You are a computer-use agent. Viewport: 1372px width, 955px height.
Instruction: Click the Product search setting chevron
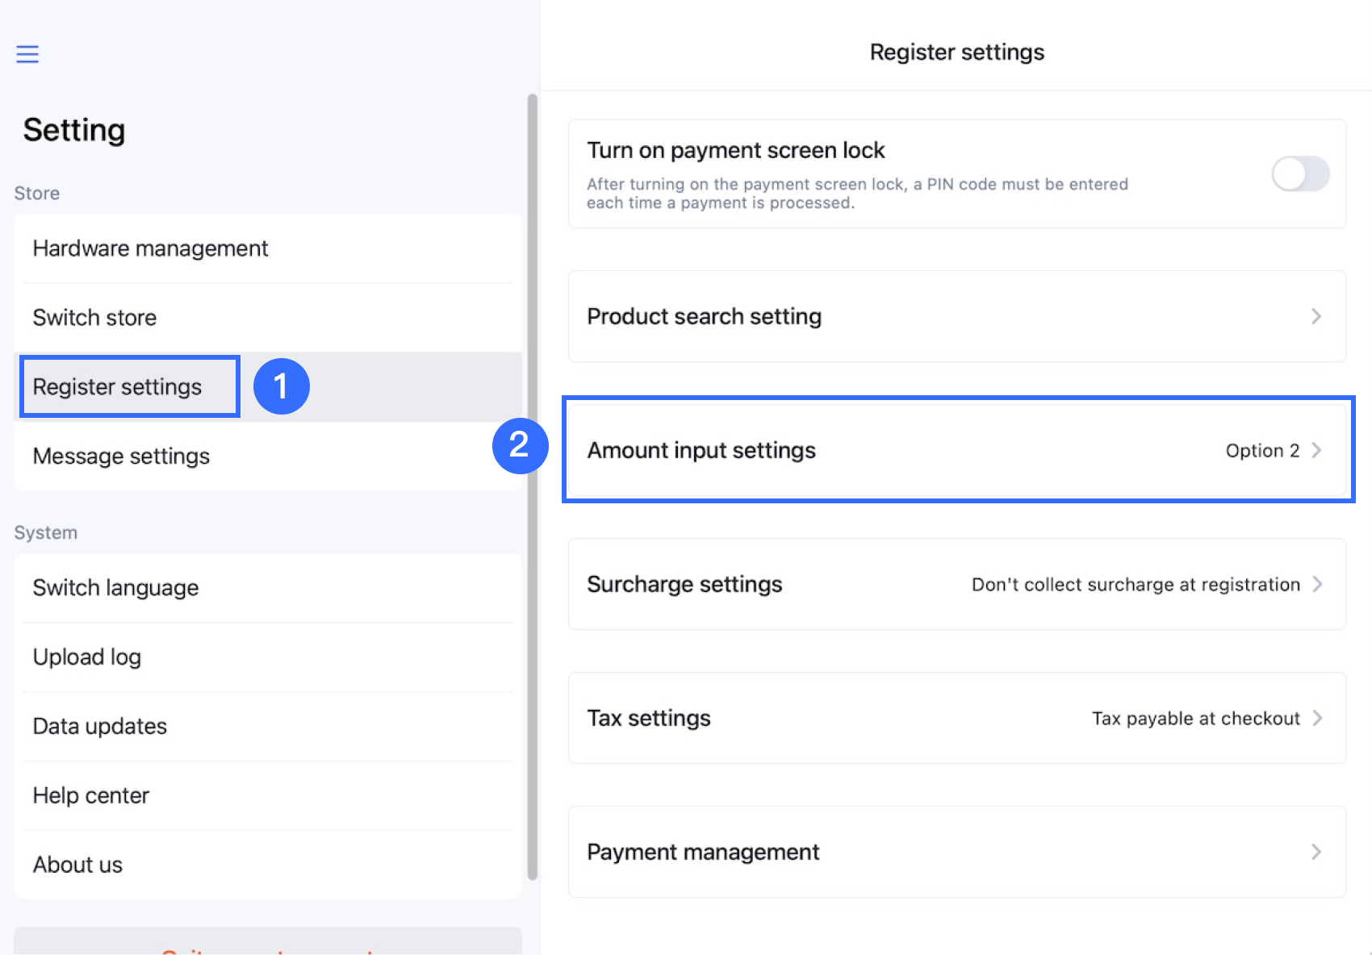(x=1316, y=316)
